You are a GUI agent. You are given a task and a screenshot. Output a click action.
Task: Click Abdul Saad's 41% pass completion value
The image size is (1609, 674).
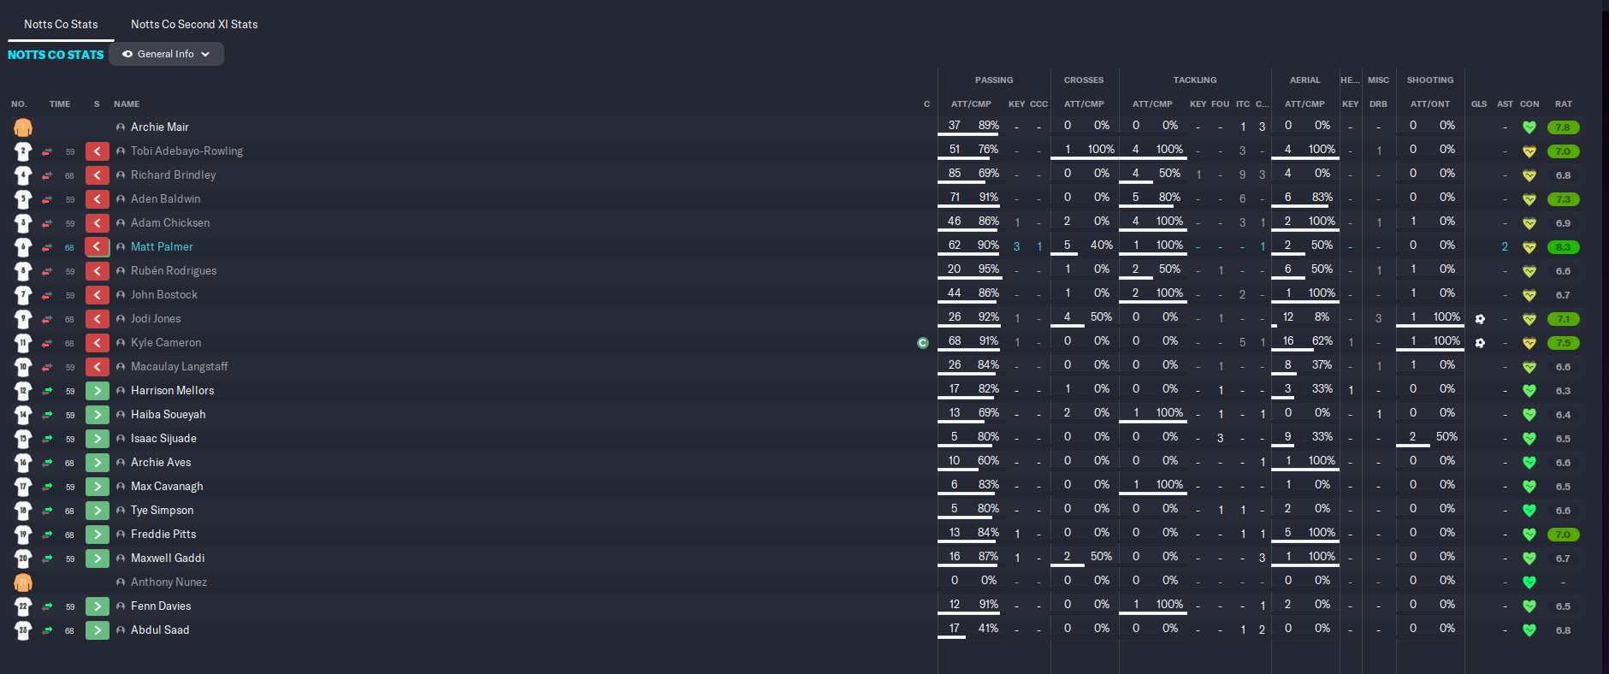pyautogui.click(x=989, y=628)
